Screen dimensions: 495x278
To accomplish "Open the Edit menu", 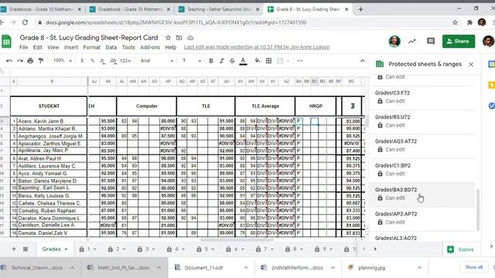I will [38, 47].
